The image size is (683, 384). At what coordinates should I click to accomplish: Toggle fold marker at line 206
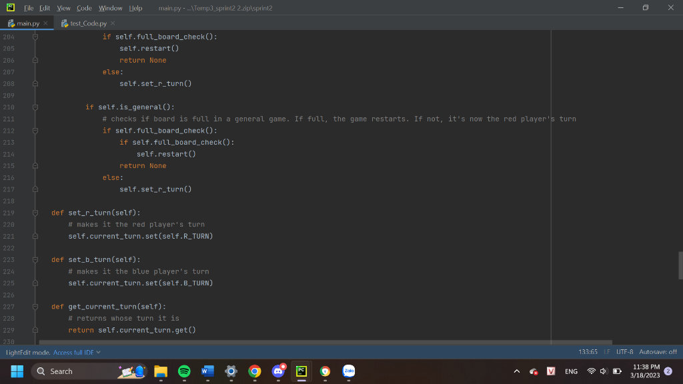point(35,60)
